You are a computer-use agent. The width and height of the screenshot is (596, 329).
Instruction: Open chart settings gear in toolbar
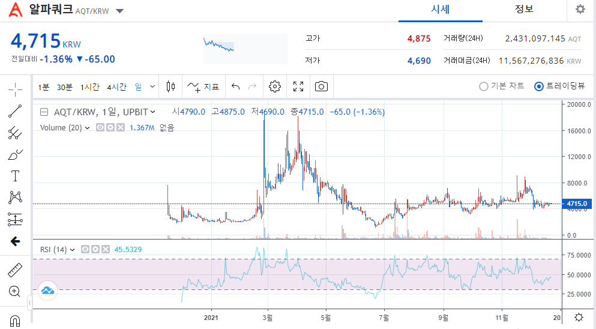click(275, 86)
